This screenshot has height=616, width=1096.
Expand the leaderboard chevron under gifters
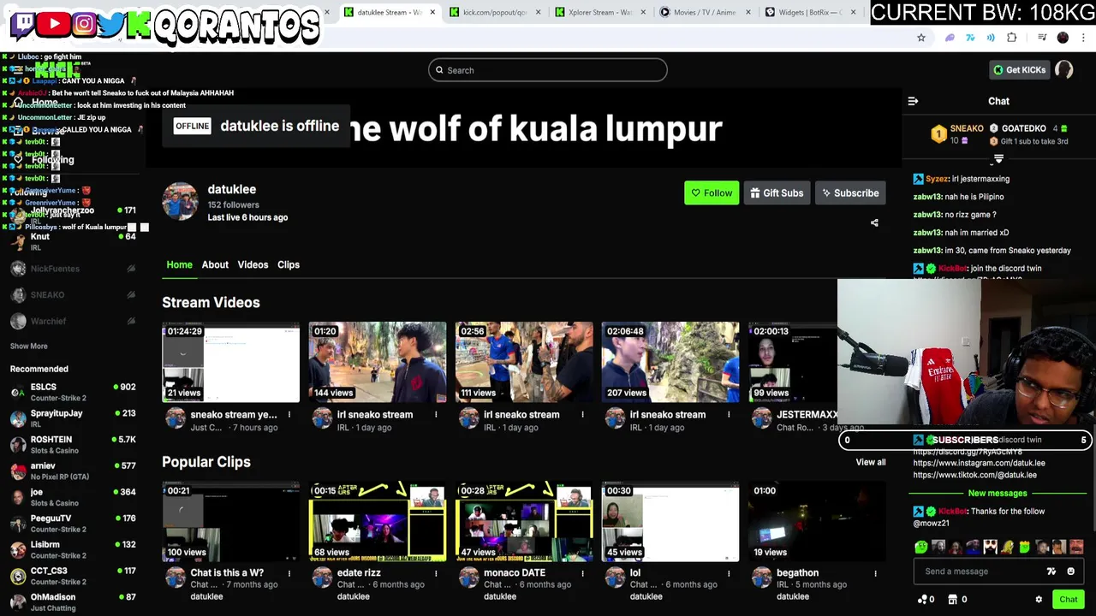coord(998,159)
